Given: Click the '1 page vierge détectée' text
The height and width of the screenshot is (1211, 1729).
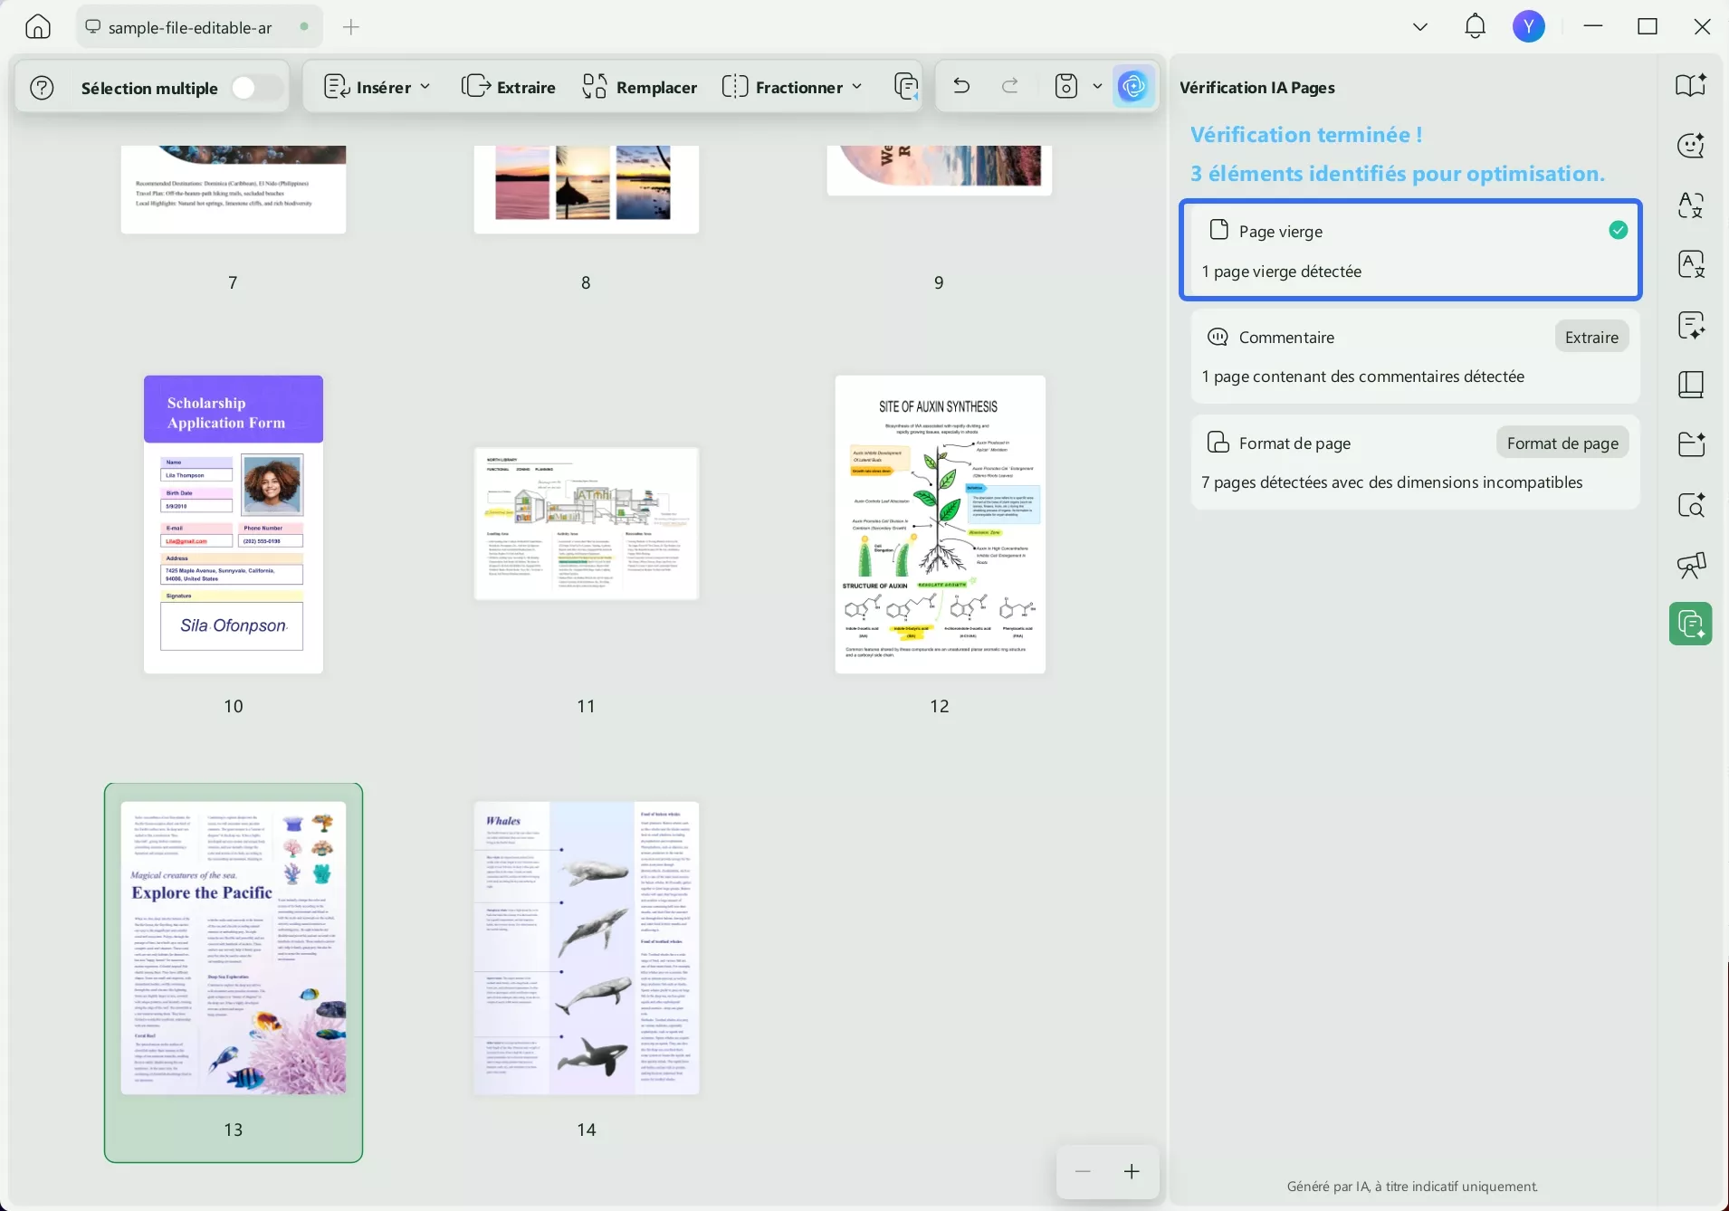Looking at the screenshot, I should (1281, 272).
